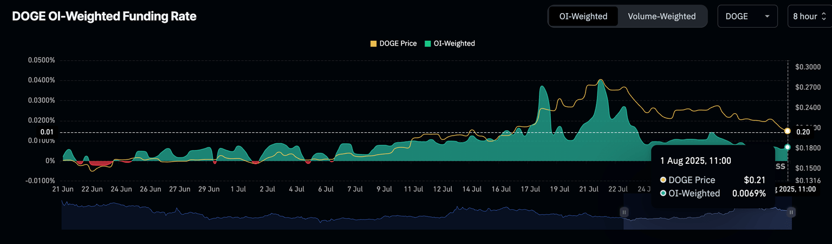
Task: Click the 0.0400% axis label
Action: [x=42, y=80]
